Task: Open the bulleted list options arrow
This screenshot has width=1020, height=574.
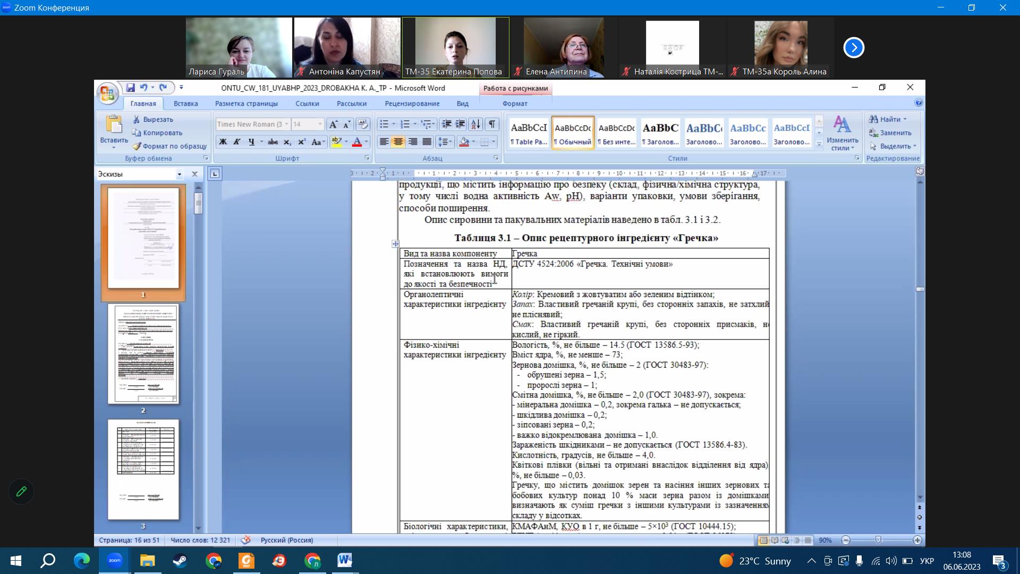Action: 394,124
